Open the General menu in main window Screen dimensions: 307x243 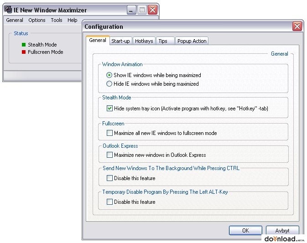[x=15, y=20]
